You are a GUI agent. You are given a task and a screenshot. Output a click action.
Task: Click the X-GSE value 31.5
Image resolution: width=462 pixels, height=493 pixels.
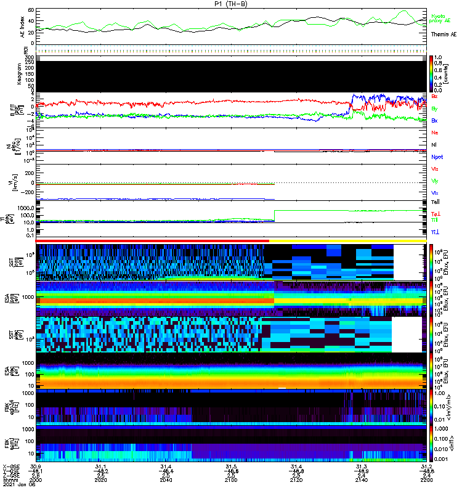click(x=231, y=467)
